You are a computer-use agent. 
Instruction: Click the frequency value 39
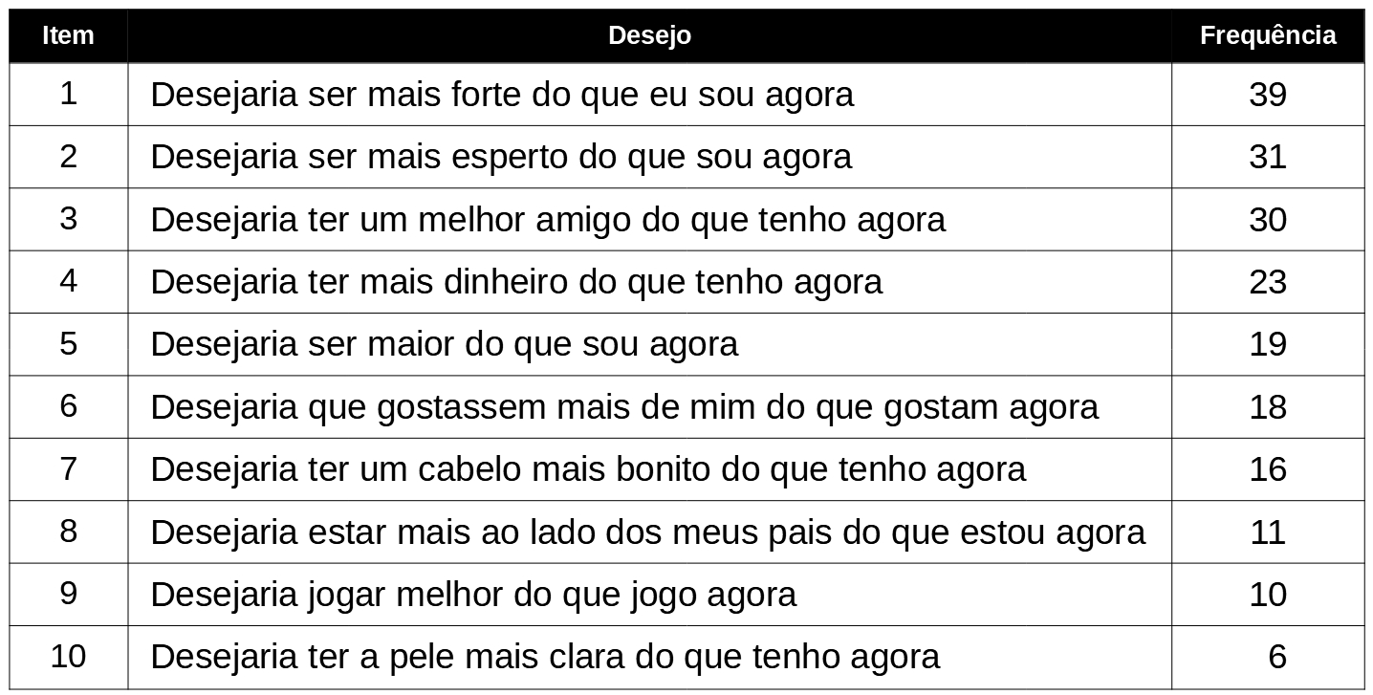[1267, 95]
